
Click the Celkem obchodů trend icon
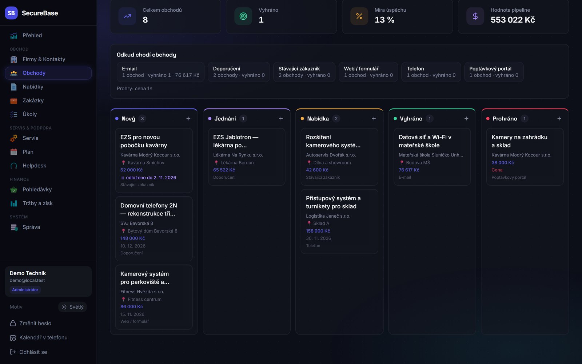127,16
